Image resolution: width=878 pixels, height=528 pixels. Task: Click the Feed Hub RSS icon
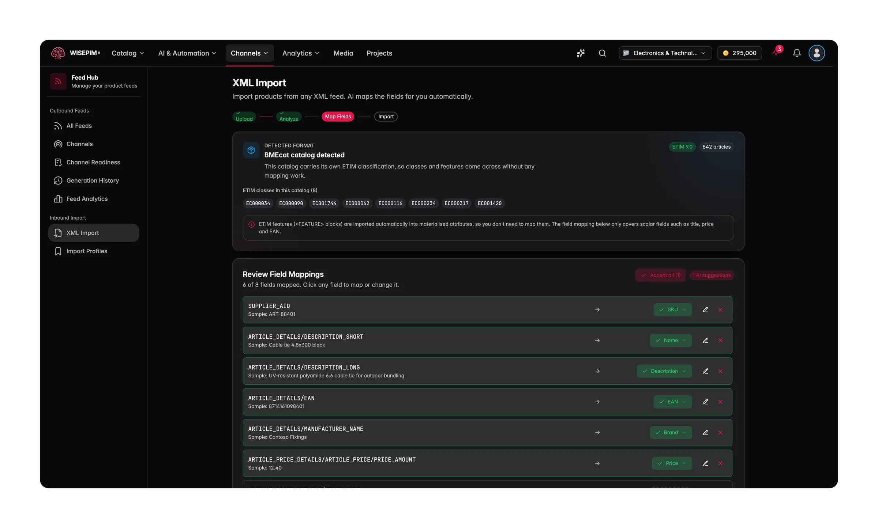click(58, 81)
